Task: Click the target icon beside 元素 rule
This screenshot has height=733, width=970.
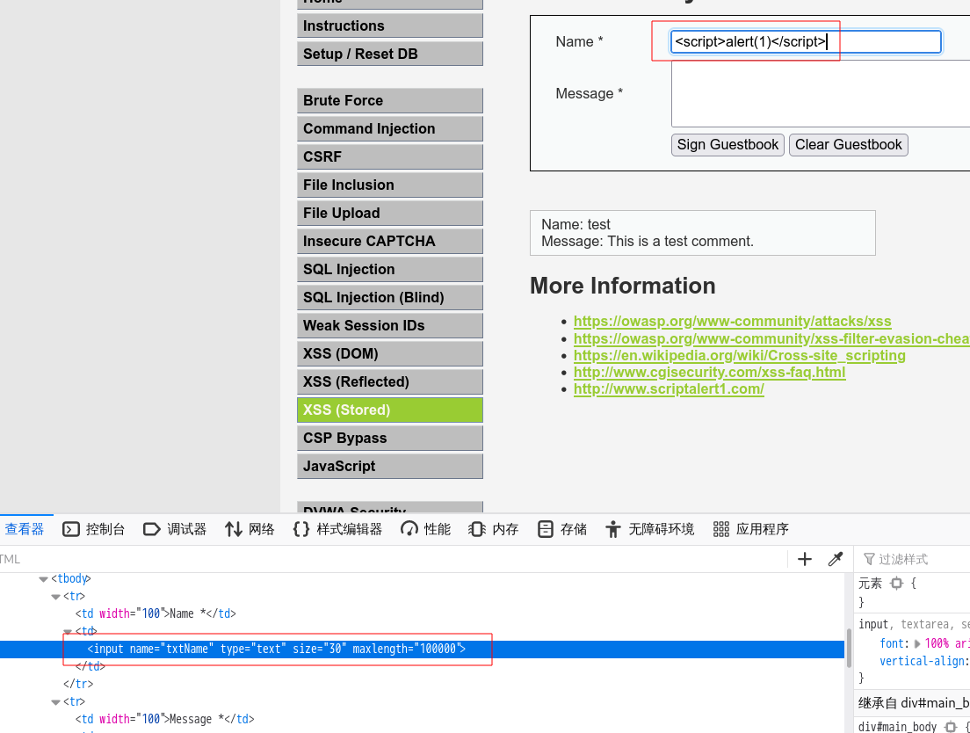Action: click(x=896, y=584)
